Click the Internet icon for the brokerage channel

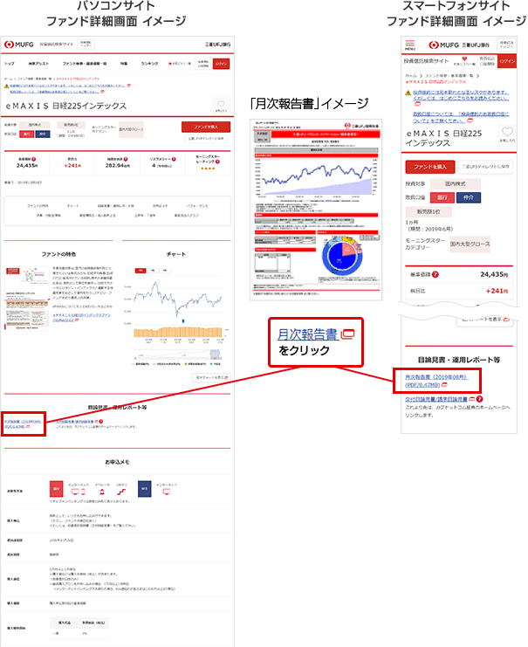167,492
